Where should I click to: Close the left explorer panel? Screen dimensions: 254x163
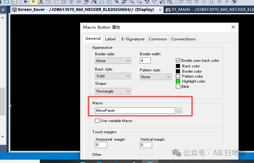pyautogui.click(x=3, y=10)
